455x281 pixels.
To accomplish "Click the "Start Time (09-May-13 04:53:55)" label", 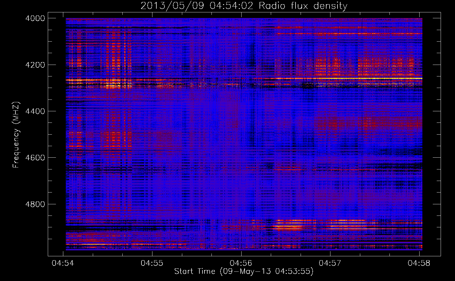I will tap(244, 271).
